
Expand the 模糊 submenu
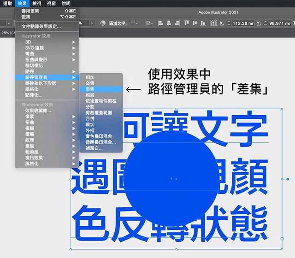tap(47, 128)
